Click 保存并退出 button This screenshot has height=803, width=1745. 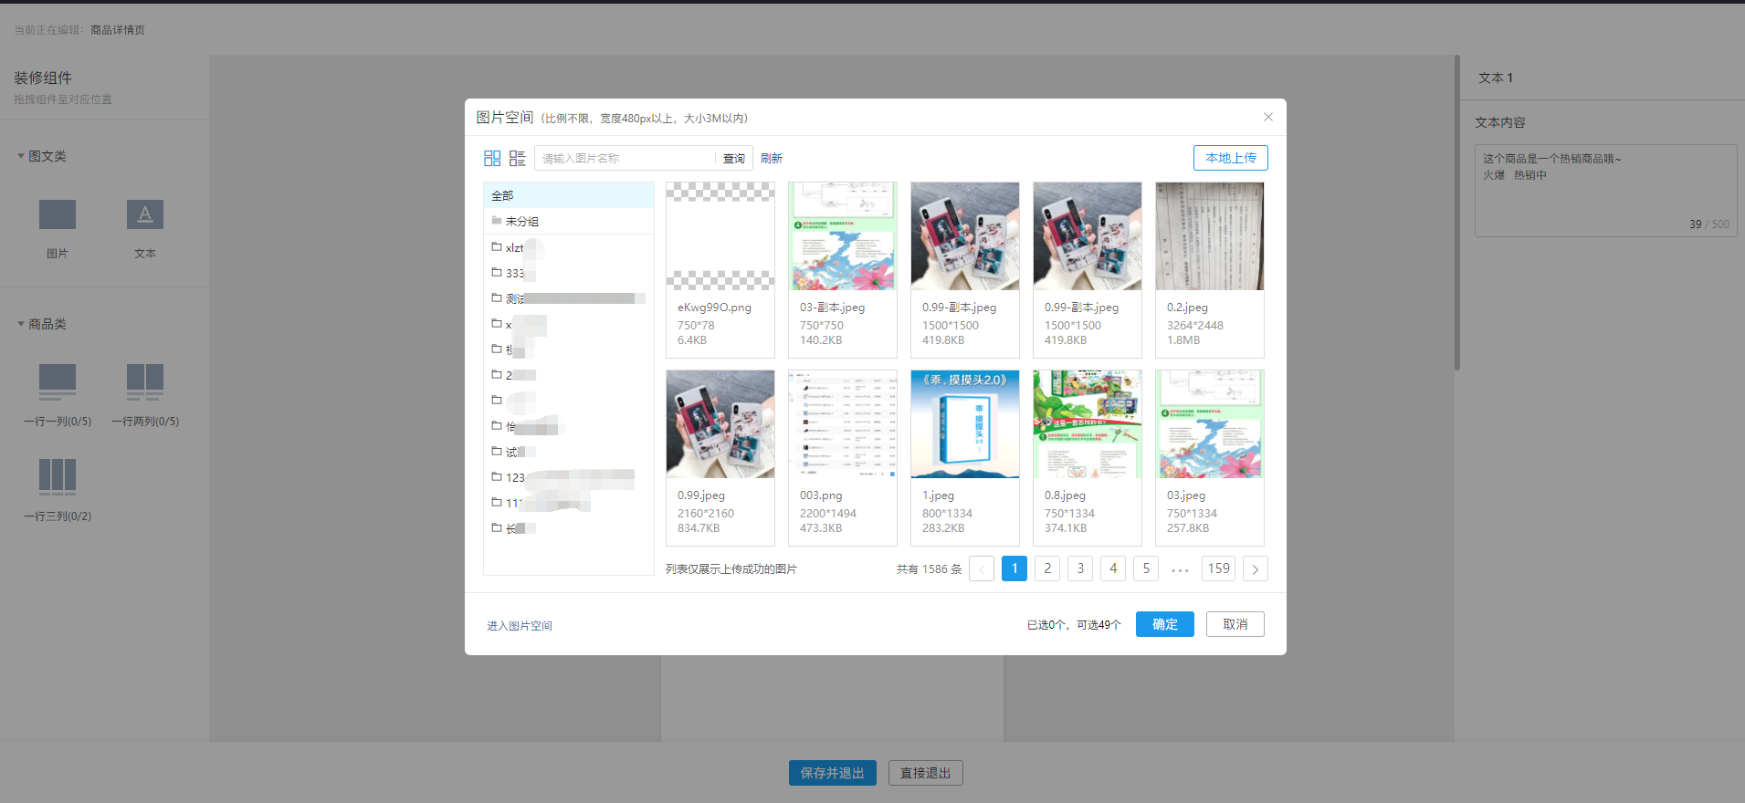[x=833, y=773]
